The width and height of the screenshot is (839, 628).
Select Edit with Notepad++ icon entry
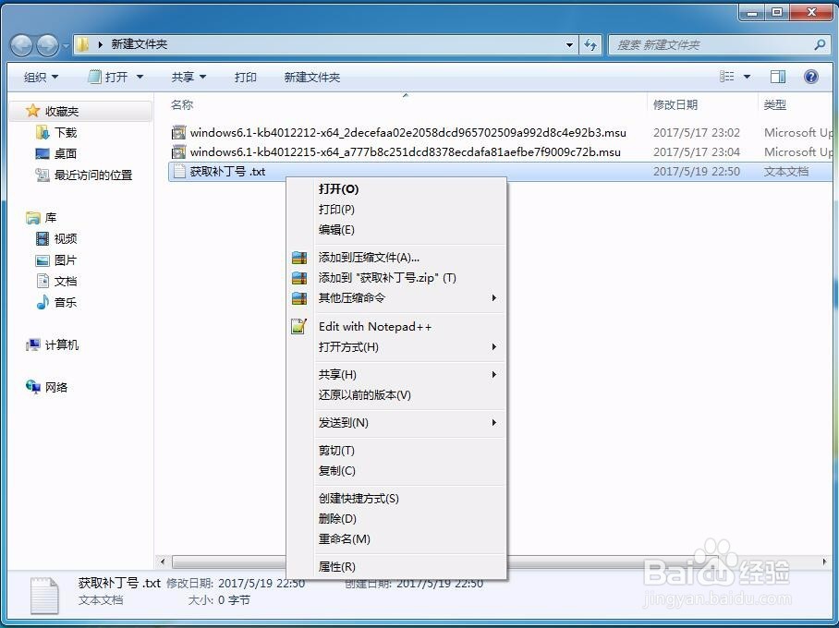coord(298,326)
